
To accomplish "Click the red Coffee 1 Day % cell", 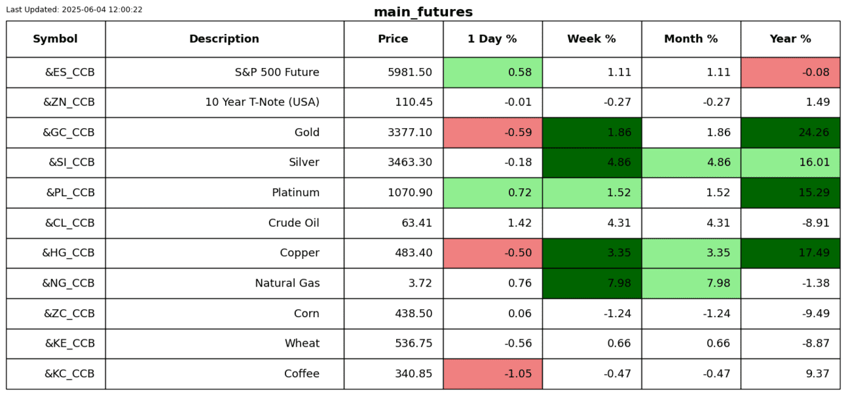I will pyautogui.click(x=492, y=374).
